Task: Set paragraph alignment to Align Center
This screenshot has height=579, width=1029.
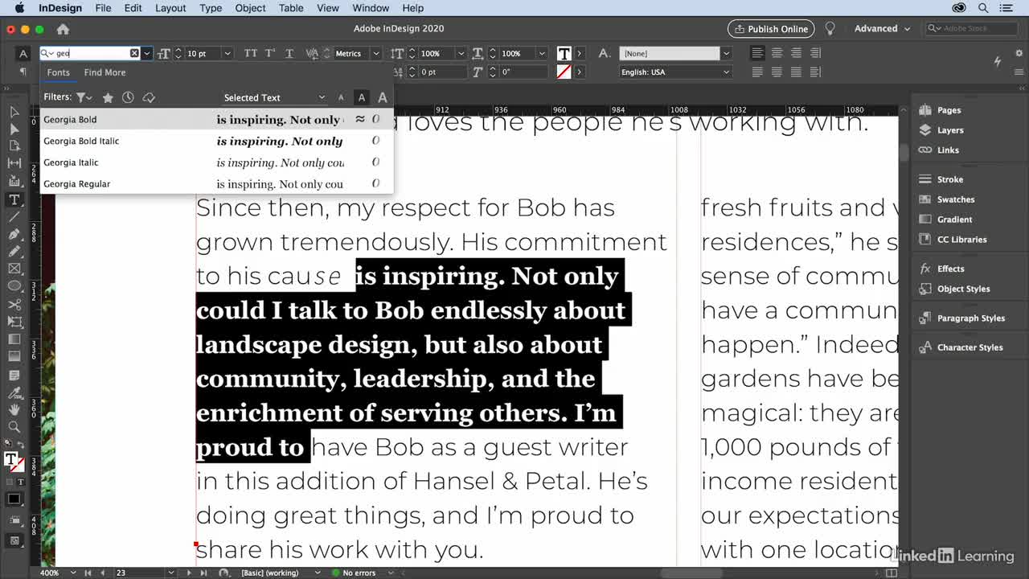Action: (777, 53)
